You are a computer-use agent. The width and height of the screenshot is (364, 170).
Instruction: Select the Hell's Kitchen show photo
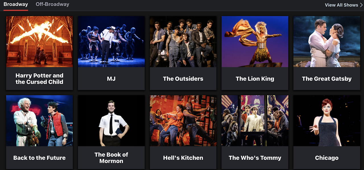pos(183,121)
